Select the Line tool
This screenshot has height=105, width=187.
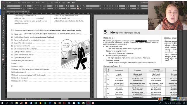coord(3,28)
